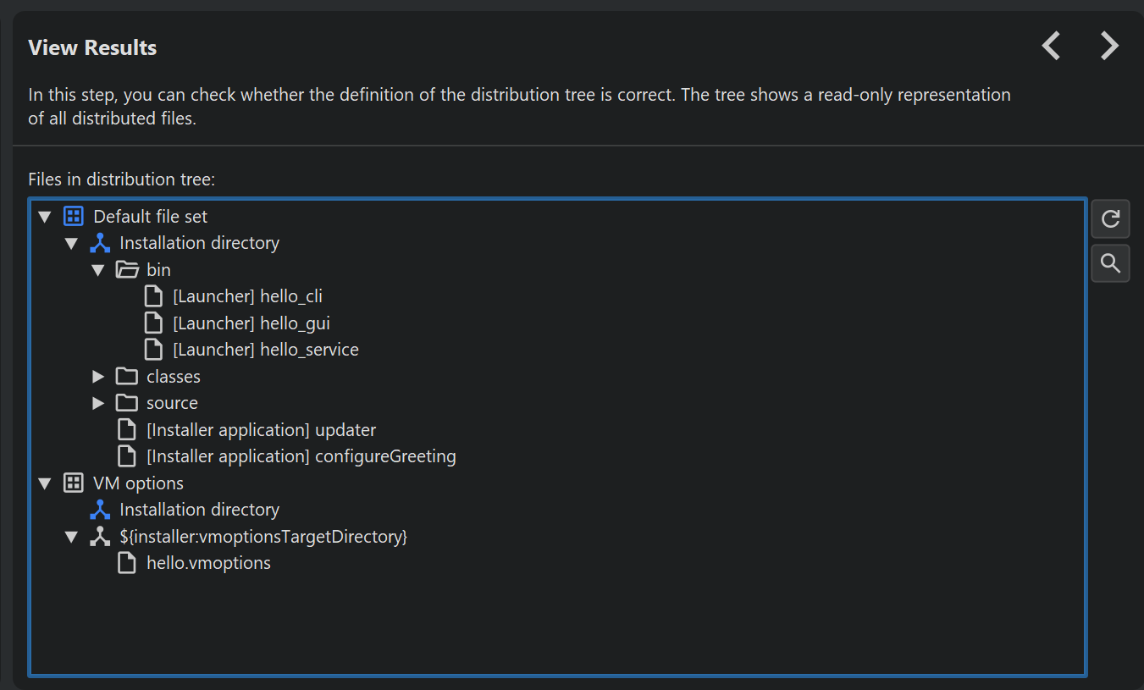Go to the next step arrow
The width and height of the screenshot is (1144, 690).
coord(1109,46)
